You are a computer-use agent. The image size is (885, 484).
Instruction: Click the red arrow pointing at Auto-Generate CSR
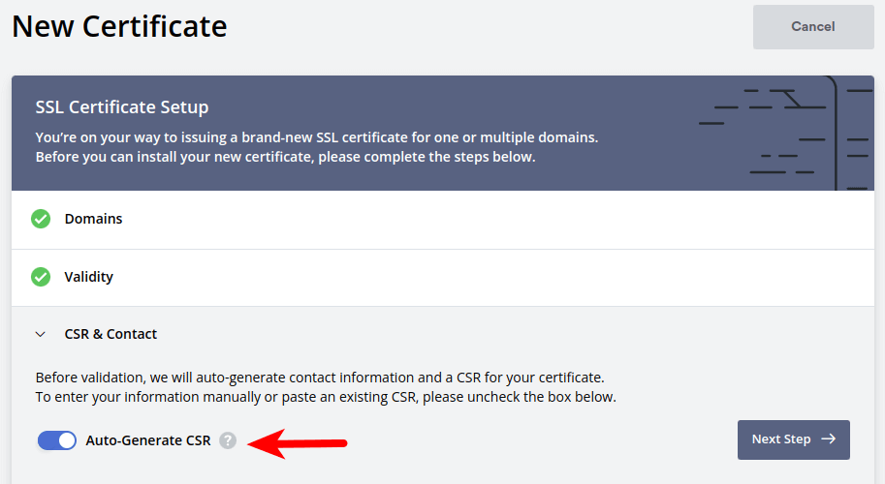(x=298, y=442)
